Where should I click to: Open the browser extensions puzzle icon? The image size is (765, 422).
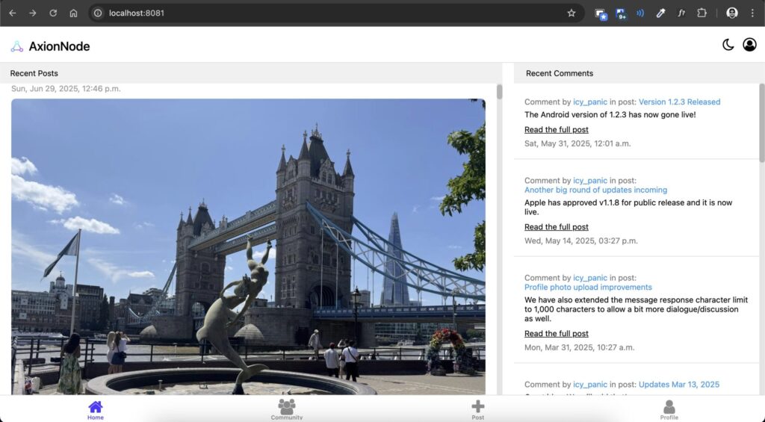701,13
